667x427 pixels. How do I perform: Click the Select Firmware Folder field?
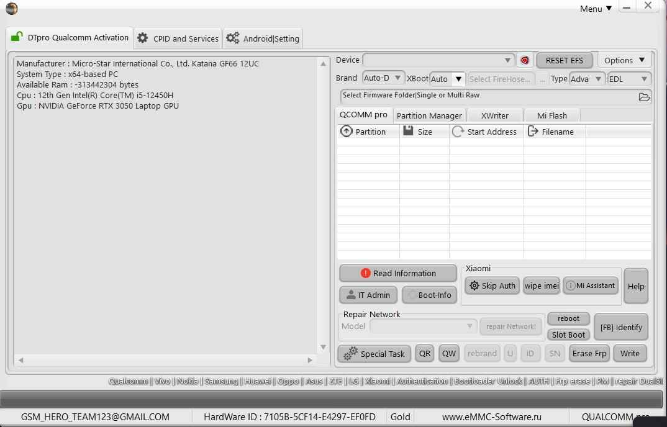(488, 97)
